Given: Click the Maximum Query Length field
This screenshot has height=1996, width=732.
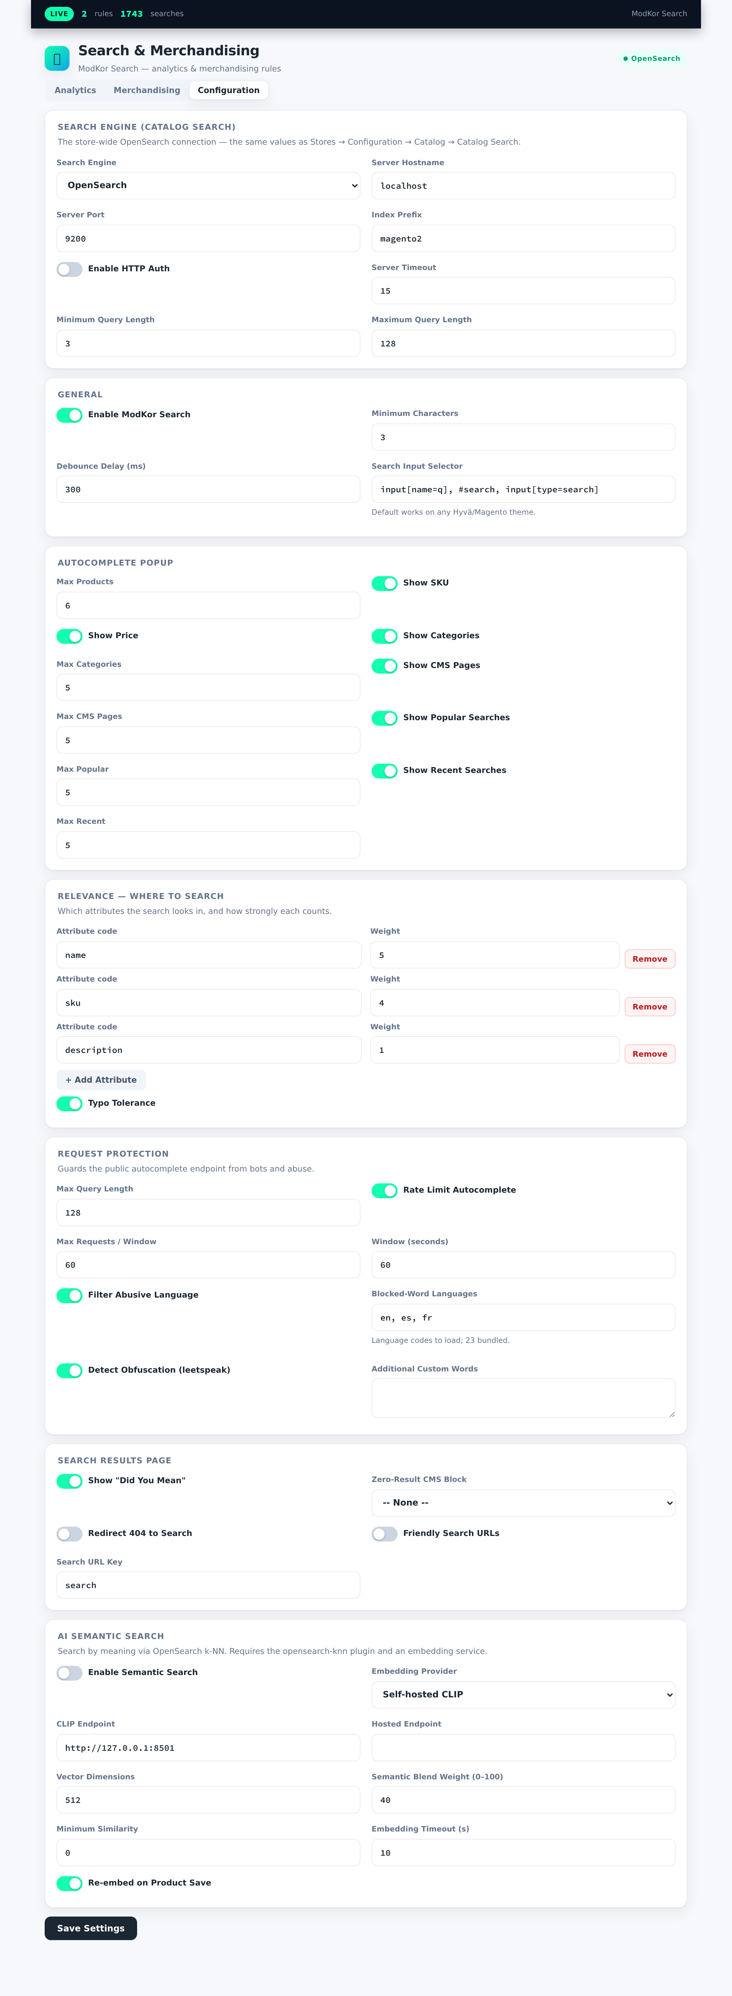Looking at the screenshot, I should click(523, 343).
